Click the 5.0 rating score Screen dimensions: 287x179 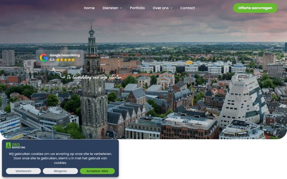click(52, 60)
